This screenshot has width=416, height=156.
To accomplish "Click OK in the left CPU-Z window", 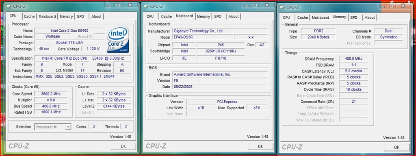I will coord(123,146).
